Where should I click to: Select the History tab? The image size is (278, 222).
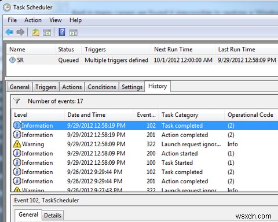click(x=158, y=86)
